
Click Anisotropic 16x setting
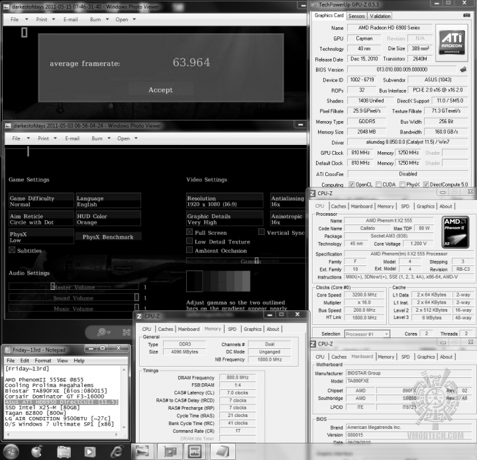pos(288,219)
